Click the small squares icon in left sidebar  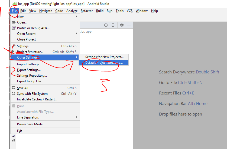click(14, 140)
